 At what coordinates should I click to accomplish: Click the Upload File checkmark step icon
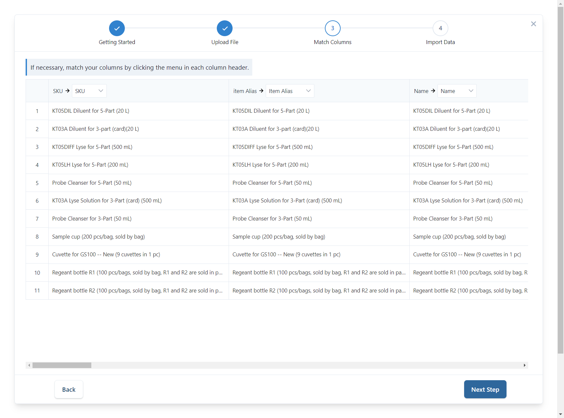pyautogui.click(x=225, y=28)
